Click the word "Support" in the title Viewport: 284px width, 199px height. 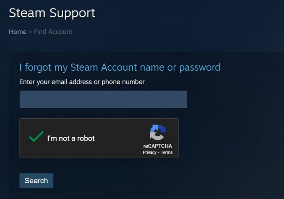point(73,13)
